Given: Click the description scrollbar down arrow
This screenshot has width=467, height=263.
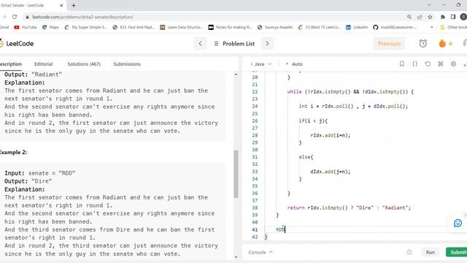Looking at the screenshot, I should point(236,257).
